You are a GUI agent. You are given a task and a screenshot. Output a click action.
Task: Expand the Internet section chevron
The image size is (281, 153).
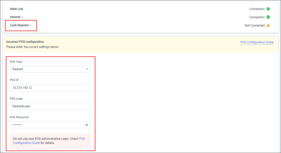(23, 17)
